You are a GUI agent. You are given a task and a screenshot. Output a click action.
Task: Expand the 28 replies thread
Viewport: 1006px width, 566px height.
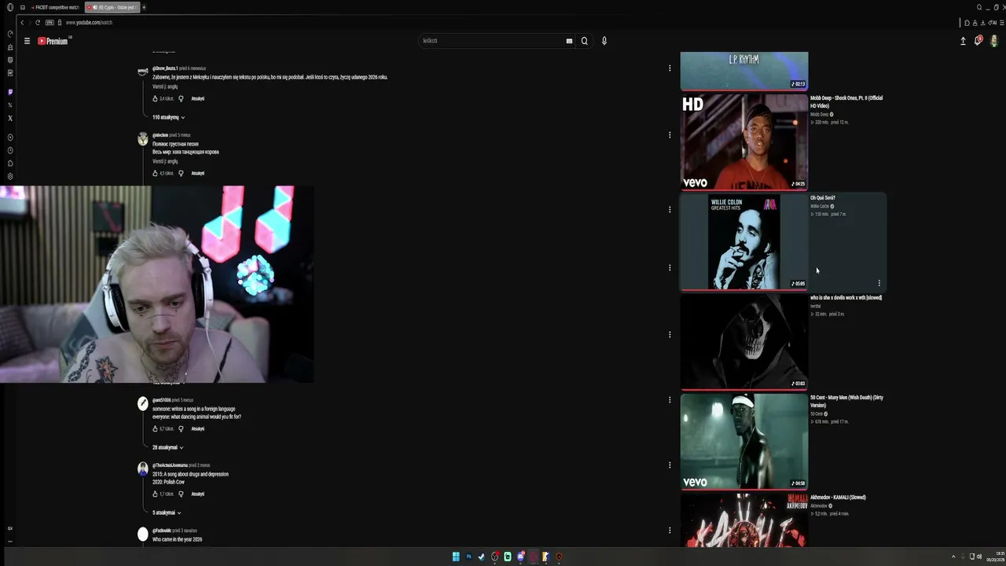pyautogui.click(x=167, y=447)
